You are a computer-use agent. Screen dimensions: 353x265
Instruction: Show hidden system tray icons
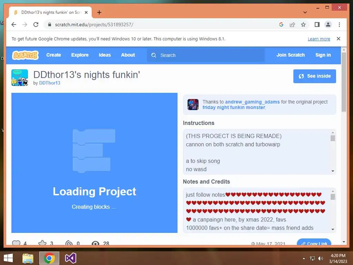[x=304, y=258]
